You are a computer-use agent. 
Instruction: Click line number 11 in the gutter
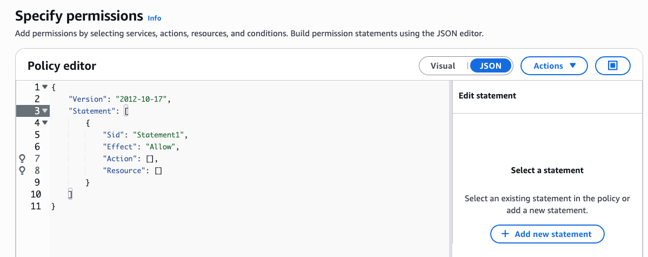tap(35, 206)
